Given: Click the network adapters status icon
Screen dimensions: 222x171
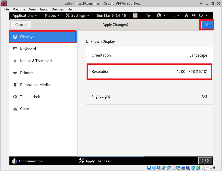Looking at the screenshot, I should coord(164,168).
